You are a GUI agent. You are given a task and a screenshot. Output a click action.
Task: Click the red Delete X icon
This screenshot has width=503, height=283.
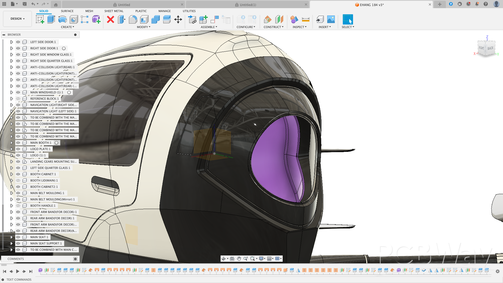click(x=111, y=19)
